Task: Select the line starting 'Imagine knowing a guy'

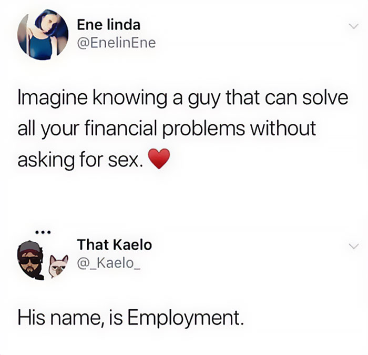Action: 183,98
